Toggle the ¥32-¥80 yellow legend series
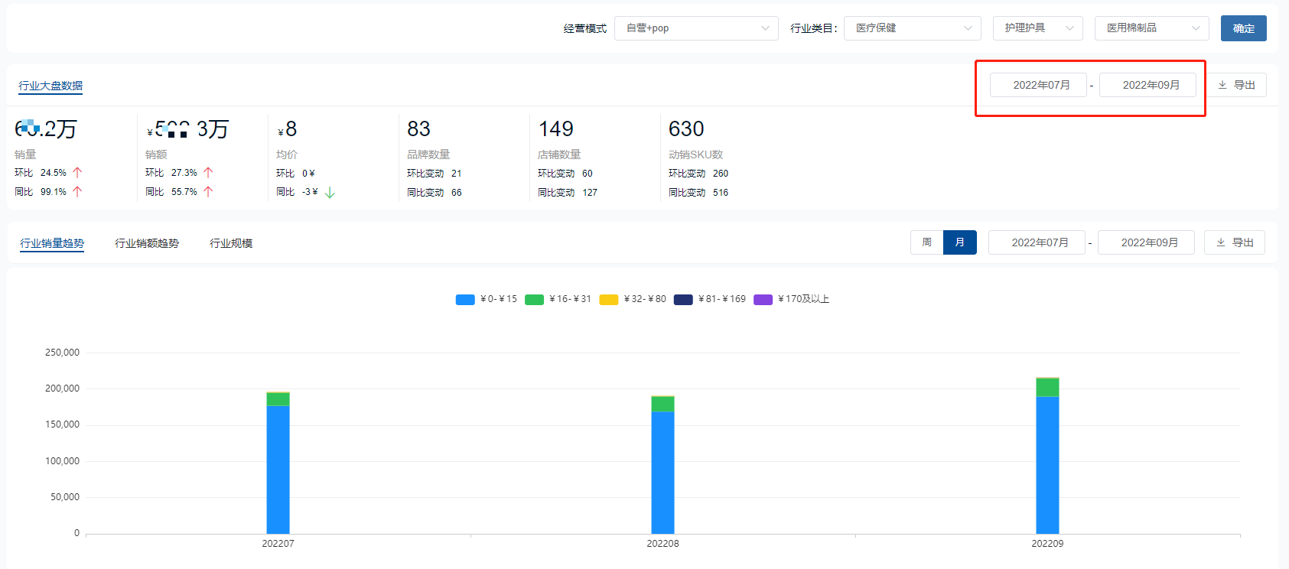The image size is (1289, 569). point(609,300)
